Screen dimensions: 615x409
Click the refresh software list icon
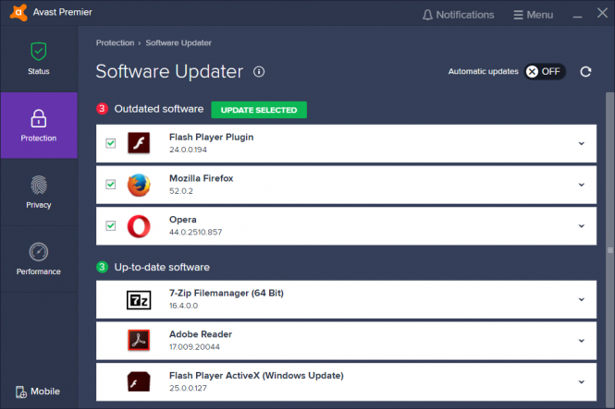pos(585,72)
